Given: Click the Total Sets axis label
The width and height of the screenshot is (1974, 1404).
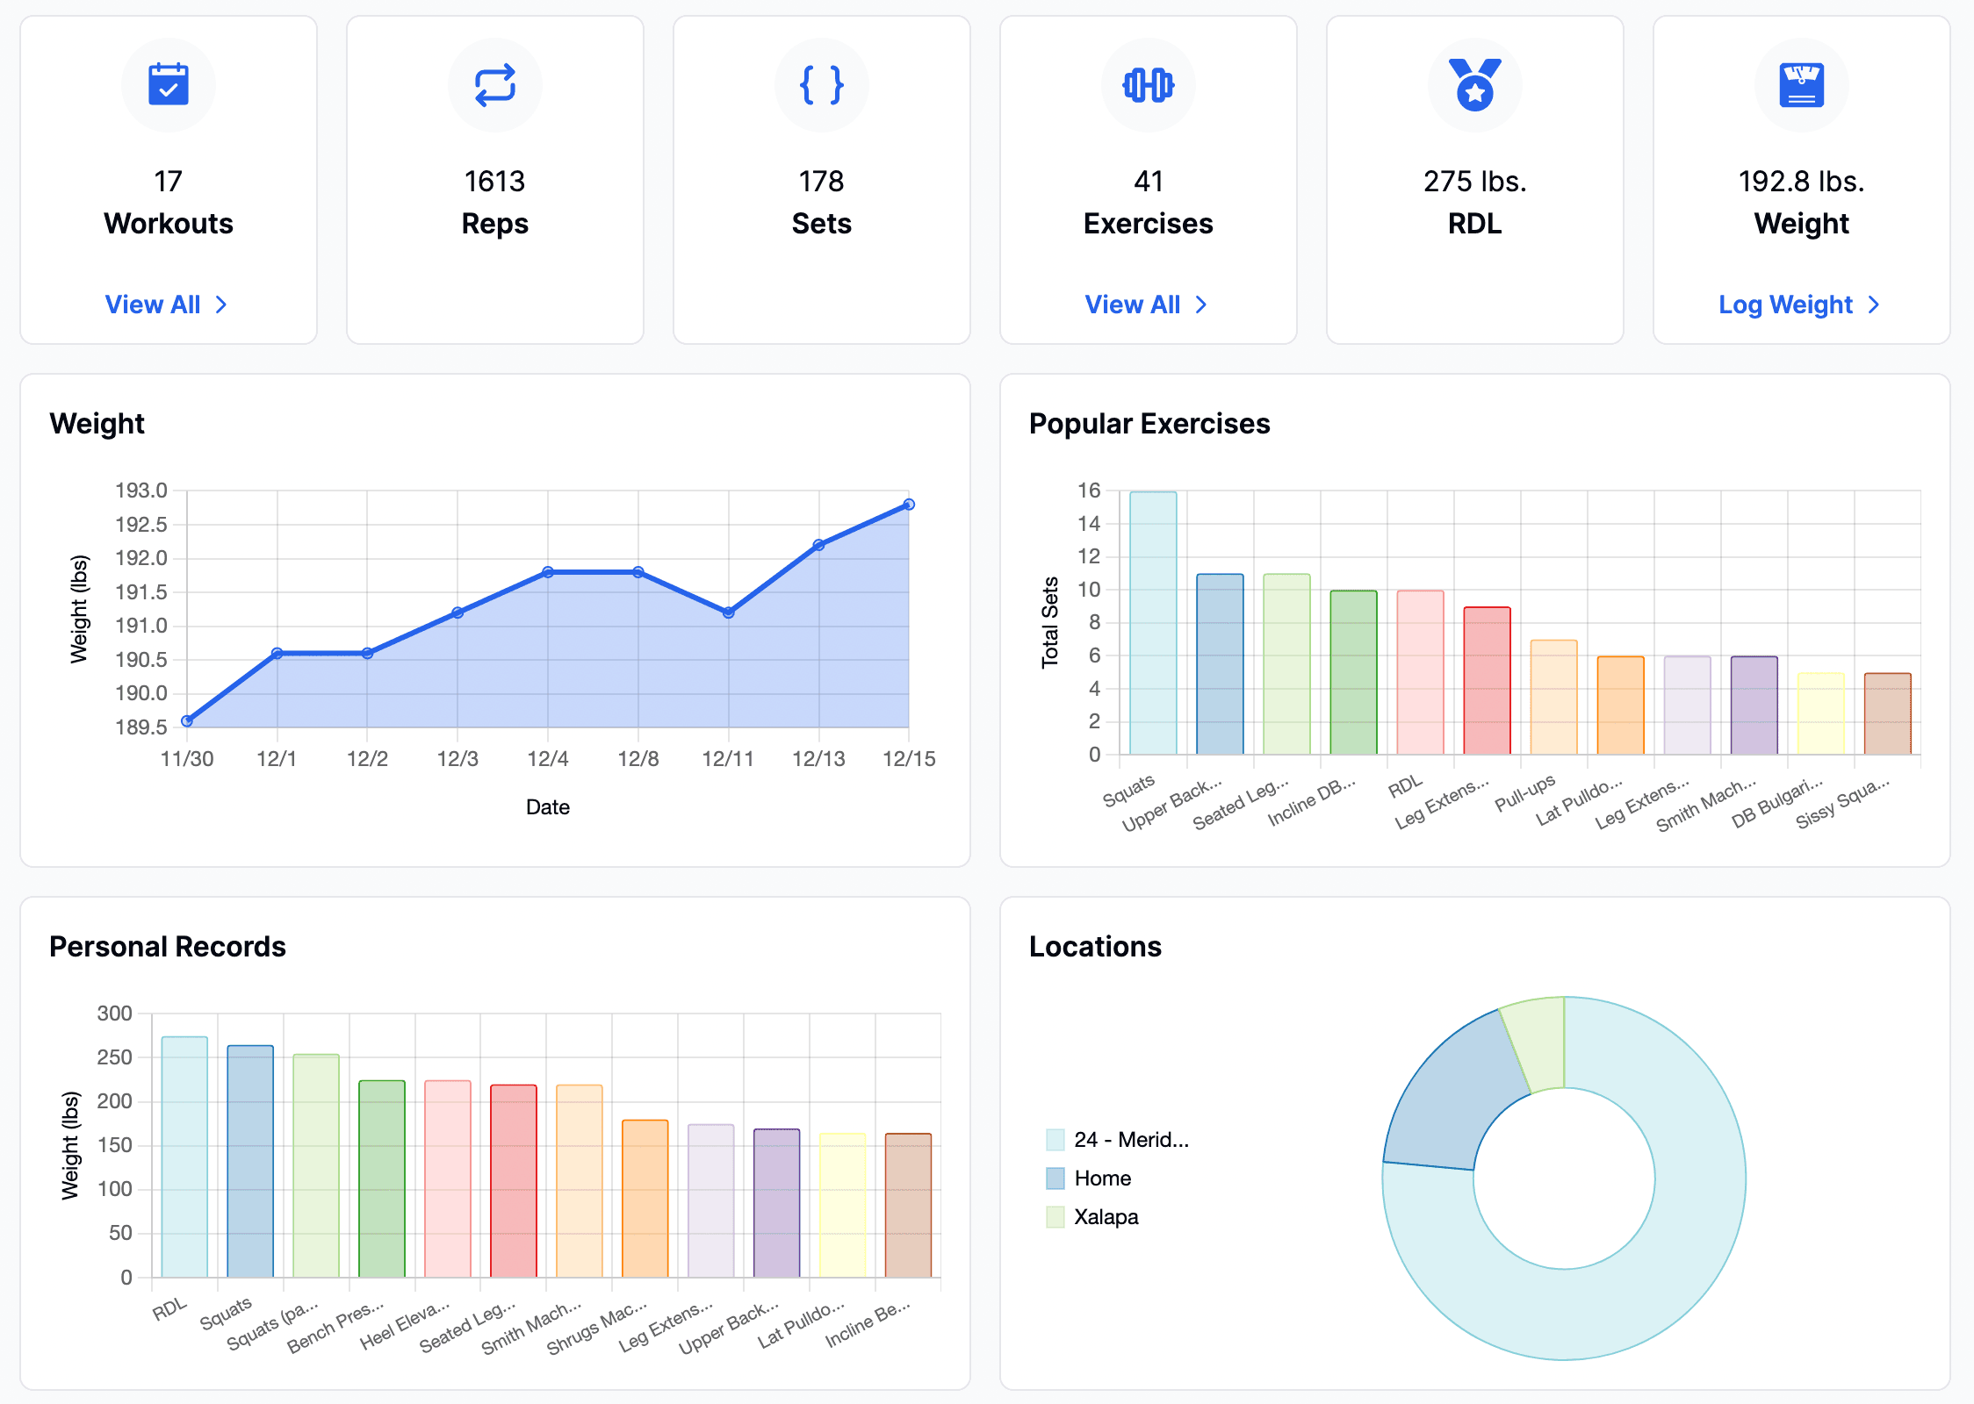Looking at the screenshot, I should click(x=1050, y=622).
